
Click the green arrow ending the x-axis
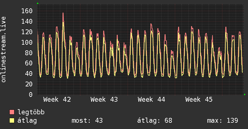245,94
